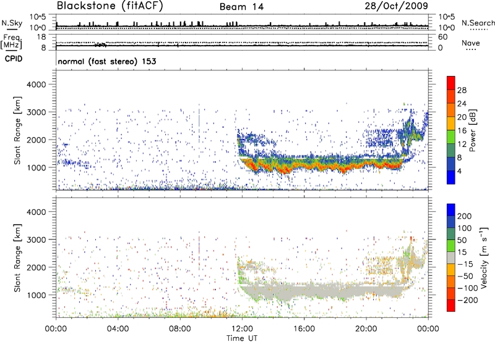Click the '4' label on Power colorbar
Screen dimensions: 495x342
(x=459, y=171)
